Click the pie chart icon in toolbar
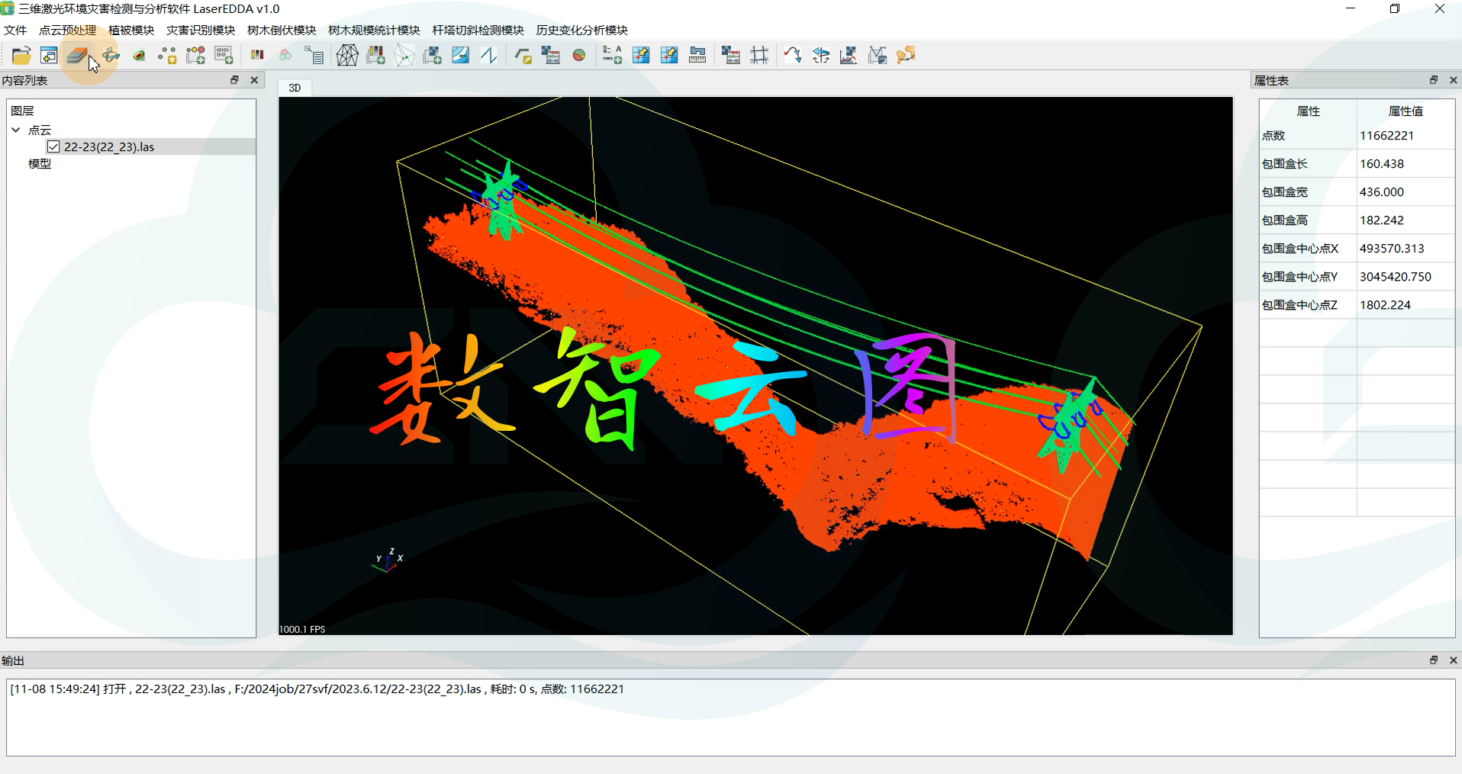The image size is (1462, 774). (579, 56)
